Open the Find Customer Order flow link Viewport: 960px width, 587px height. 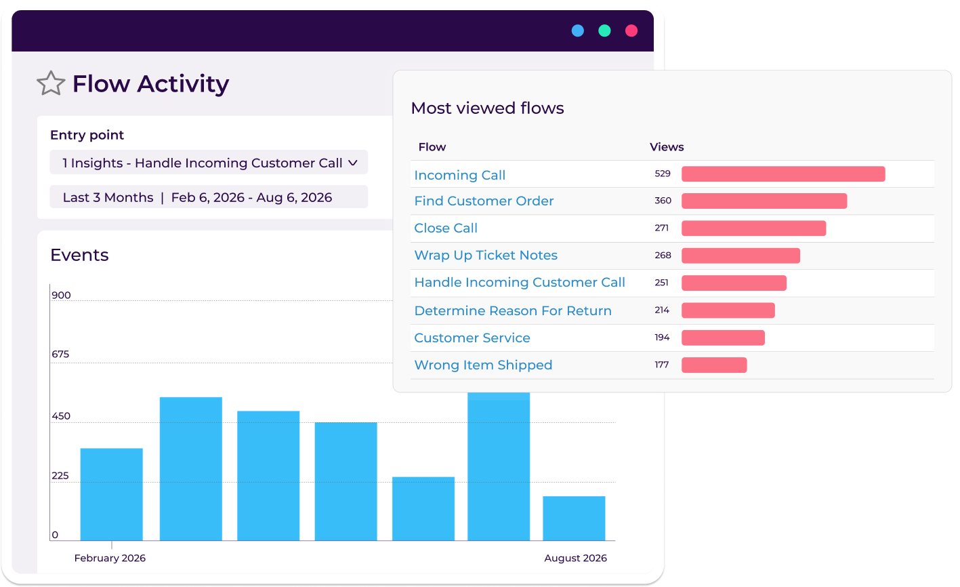click(484, 201)
